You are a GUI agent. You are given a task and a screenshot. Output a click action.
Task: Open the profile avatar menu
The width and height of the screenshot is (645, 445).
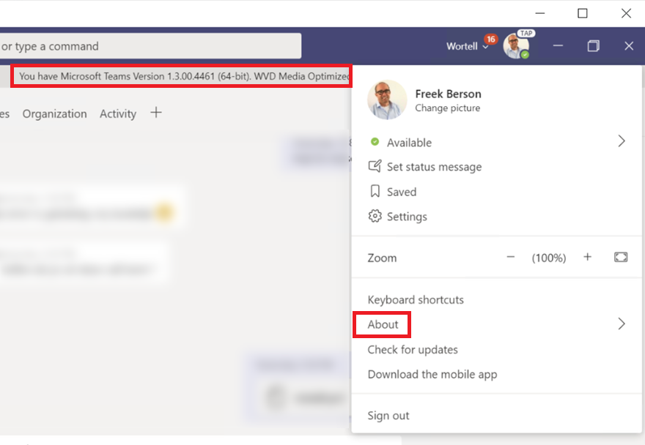click(x=515, y=45)
